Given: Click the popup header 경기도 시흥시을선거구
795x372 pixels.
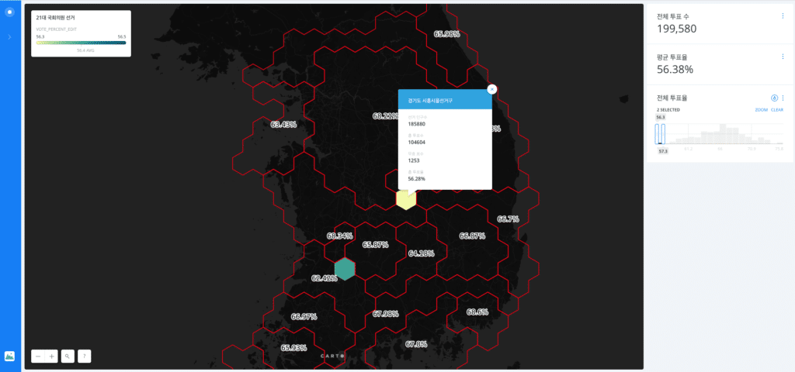Looking at the screenshot, I should tap(430, 101).
